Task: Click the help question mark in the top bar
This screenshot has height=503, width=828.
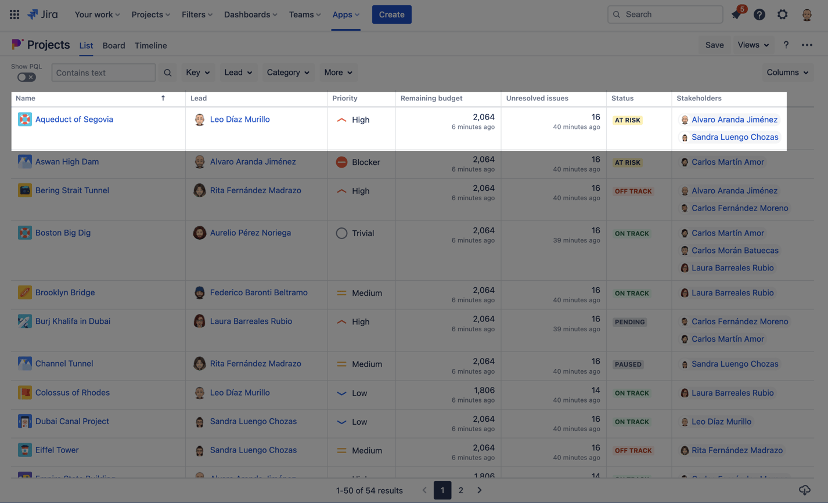Action: click(x=759, y=15)
